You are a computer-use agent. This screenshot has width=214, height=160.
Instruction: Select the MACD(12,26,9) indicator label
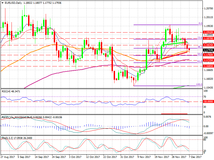pyautogui.click(x=32, y=117)
